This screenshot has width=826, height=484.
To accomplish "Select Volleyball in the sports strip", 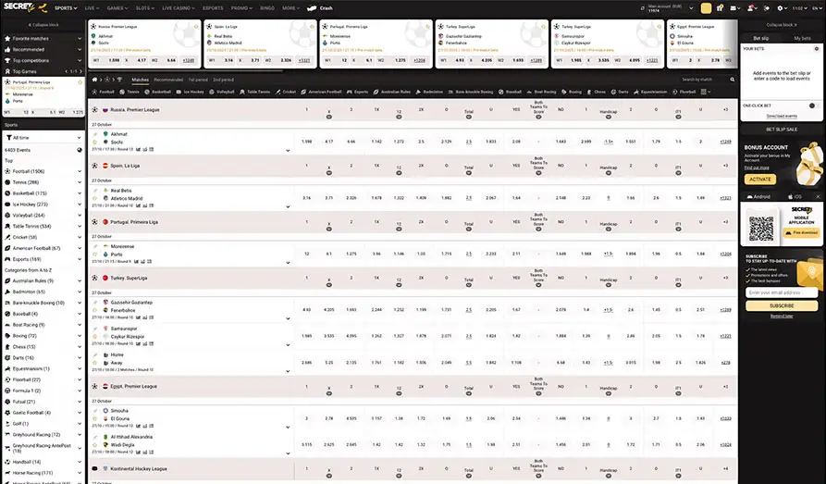I will coord(222,92).
